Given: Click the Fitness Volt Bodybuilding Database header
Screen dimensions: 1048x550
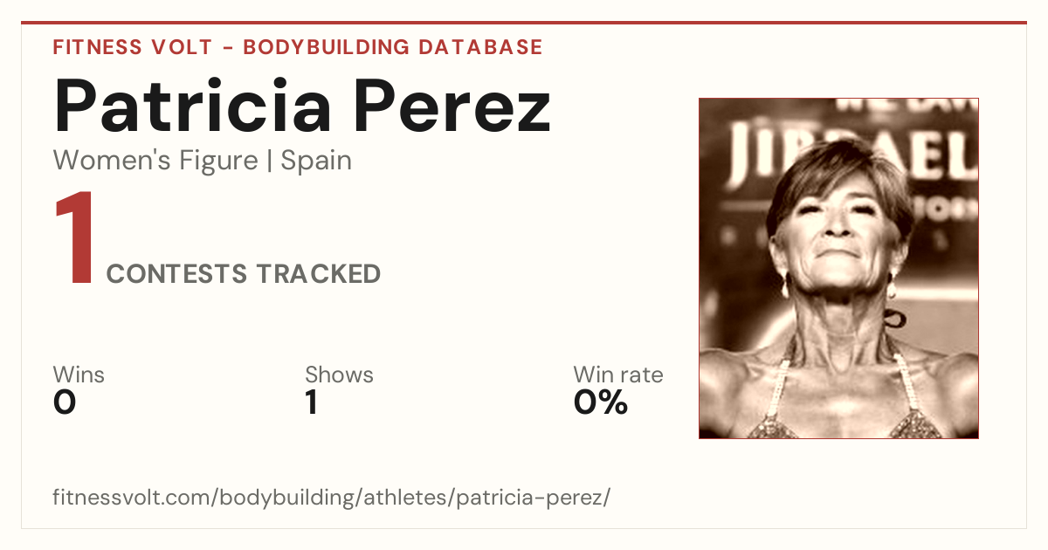Looking at the screenshot, I should pos(298,47).
